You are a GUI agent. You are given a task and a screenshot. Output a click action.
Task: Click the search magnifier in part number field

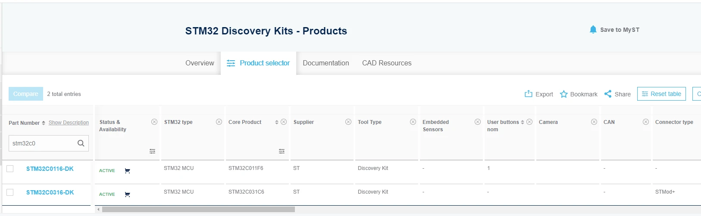point(81,143)
